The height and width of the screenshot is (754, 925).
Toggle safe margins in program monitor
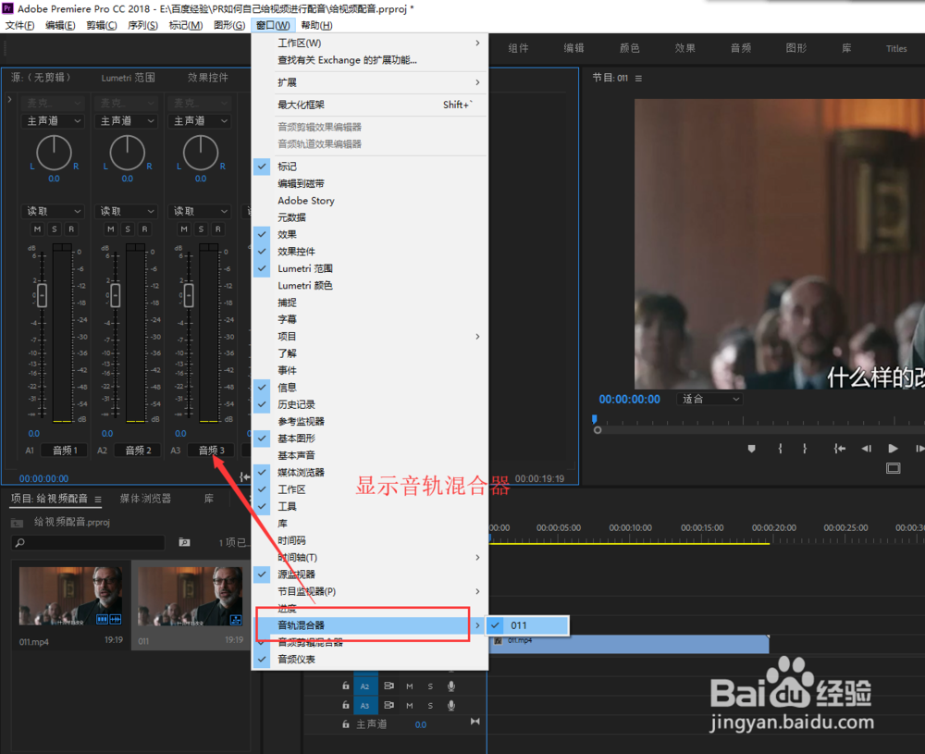pyautogui.click(x=894, y=468)
